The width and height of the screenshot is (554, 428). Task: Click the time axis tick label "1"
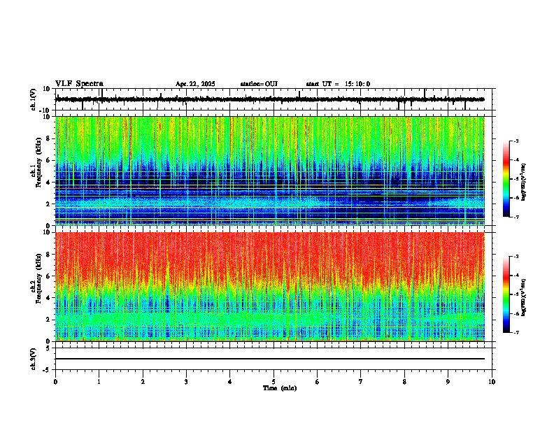coord(99,382)
